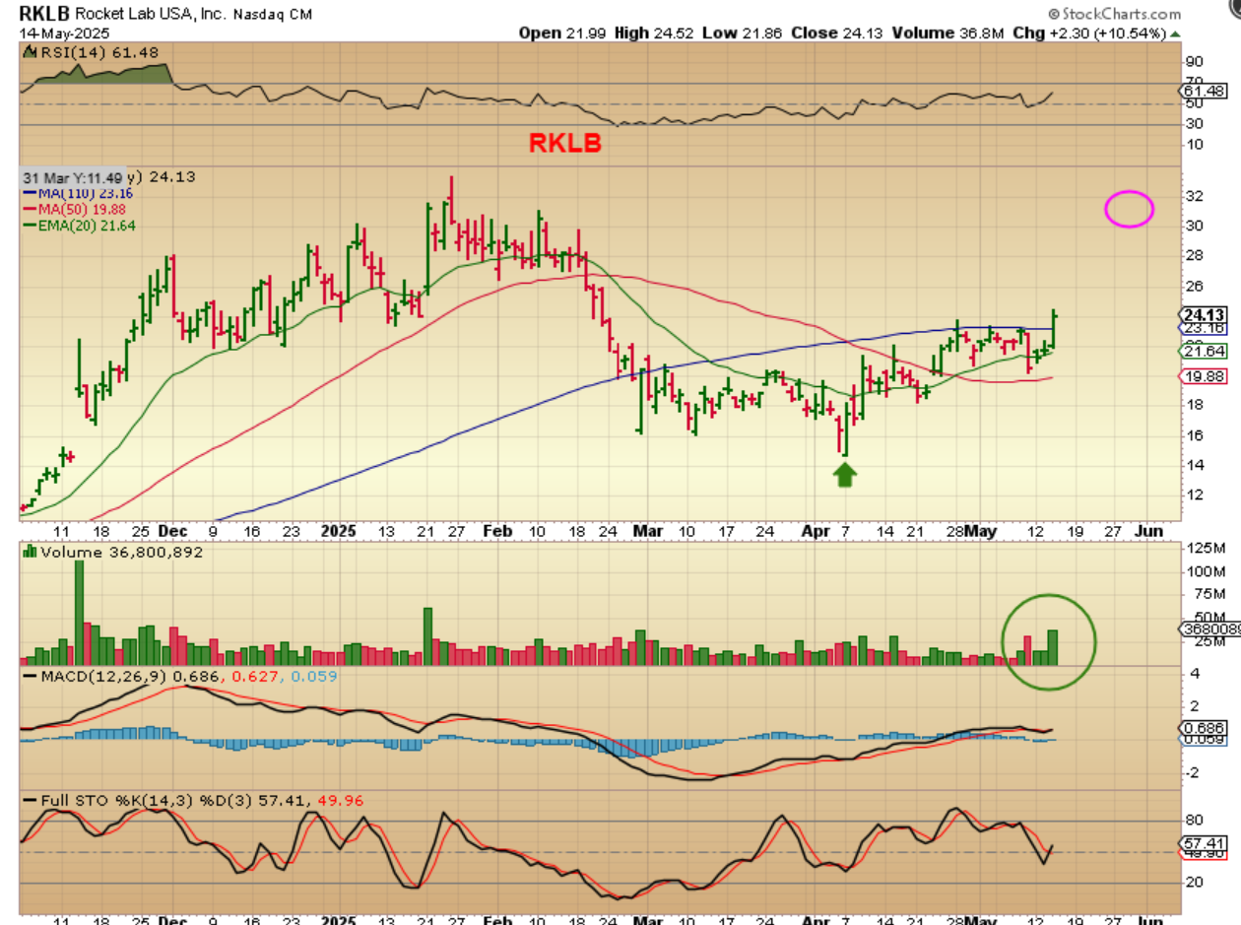
Task: Click the 80 label on the stochastic axis
Action: tap(1196, 819)
